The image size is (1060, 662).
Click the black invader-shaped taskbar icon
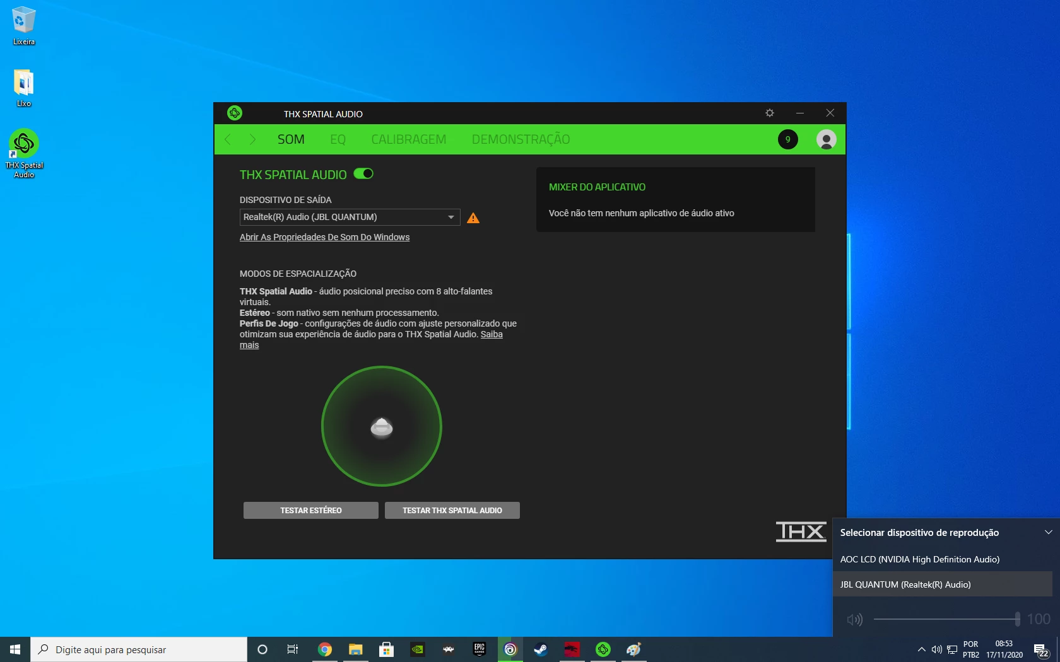[449, 649]
